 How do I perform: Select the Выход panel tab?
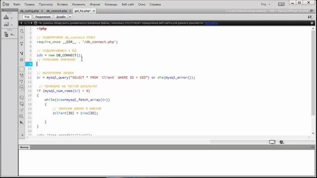[x=24, y=147]
